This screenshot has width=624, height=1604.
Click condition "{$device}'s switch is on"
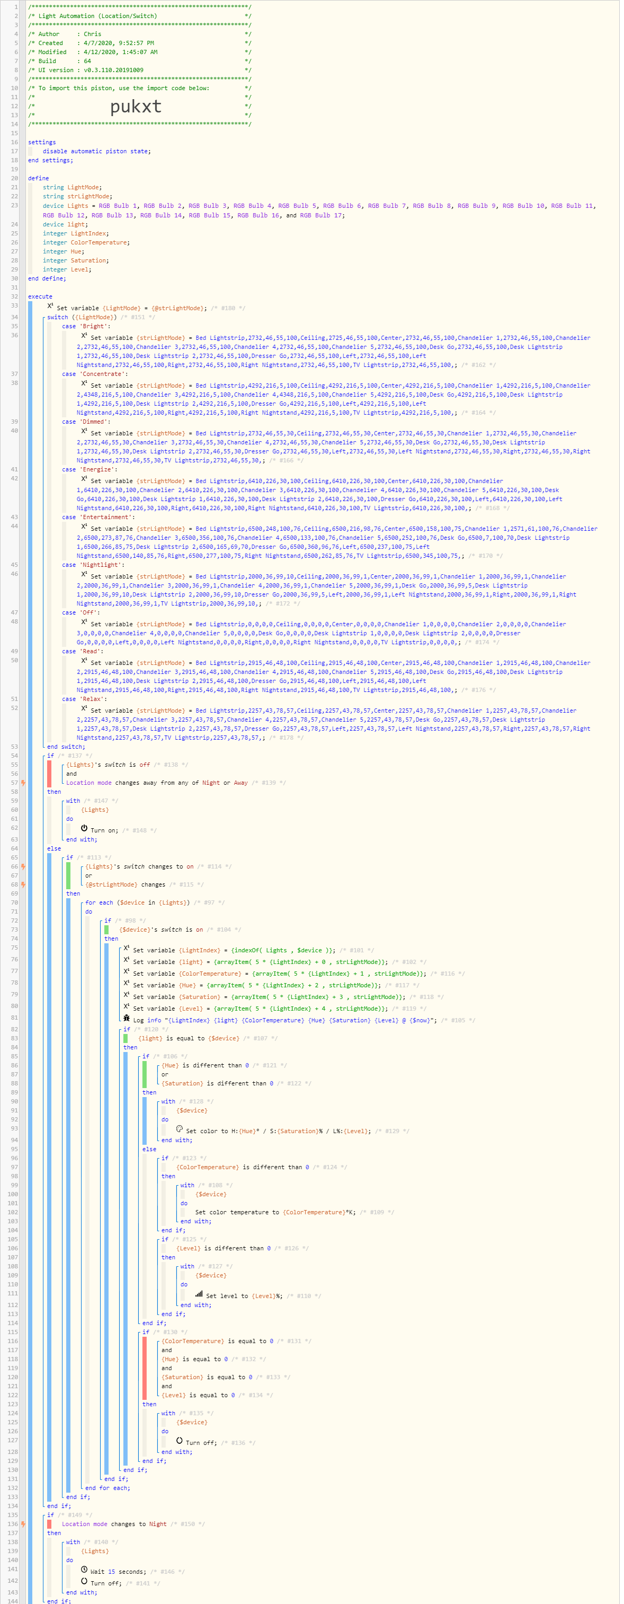(x=161, y=930)
